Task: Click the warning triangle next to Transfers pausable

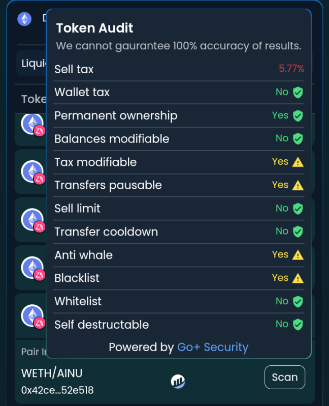Action: pos(298,185)
